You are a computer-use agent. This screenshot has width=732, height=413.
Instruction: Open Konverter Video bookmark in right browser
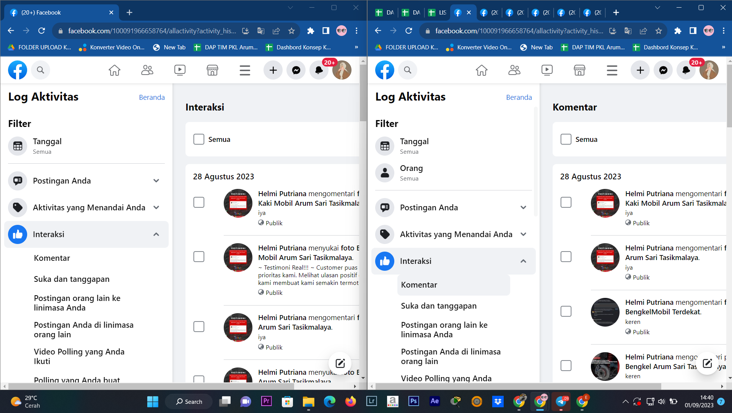pyautogui.click(x=479, y=47)
